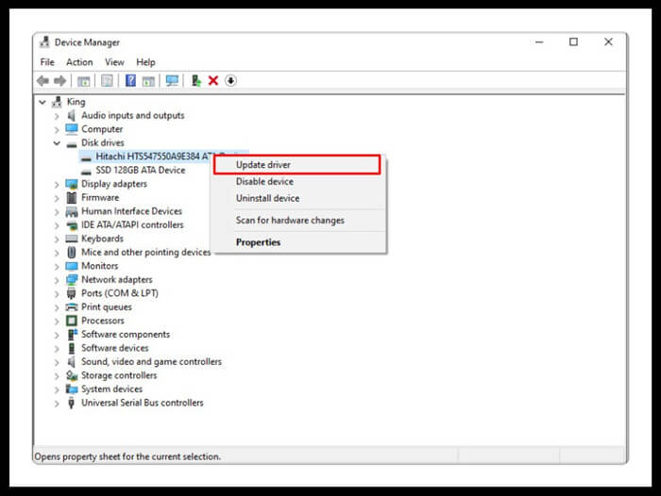Expand Audio inputs and outputs
Viewport: 661px width, 496px height.
tap(57, 116)
